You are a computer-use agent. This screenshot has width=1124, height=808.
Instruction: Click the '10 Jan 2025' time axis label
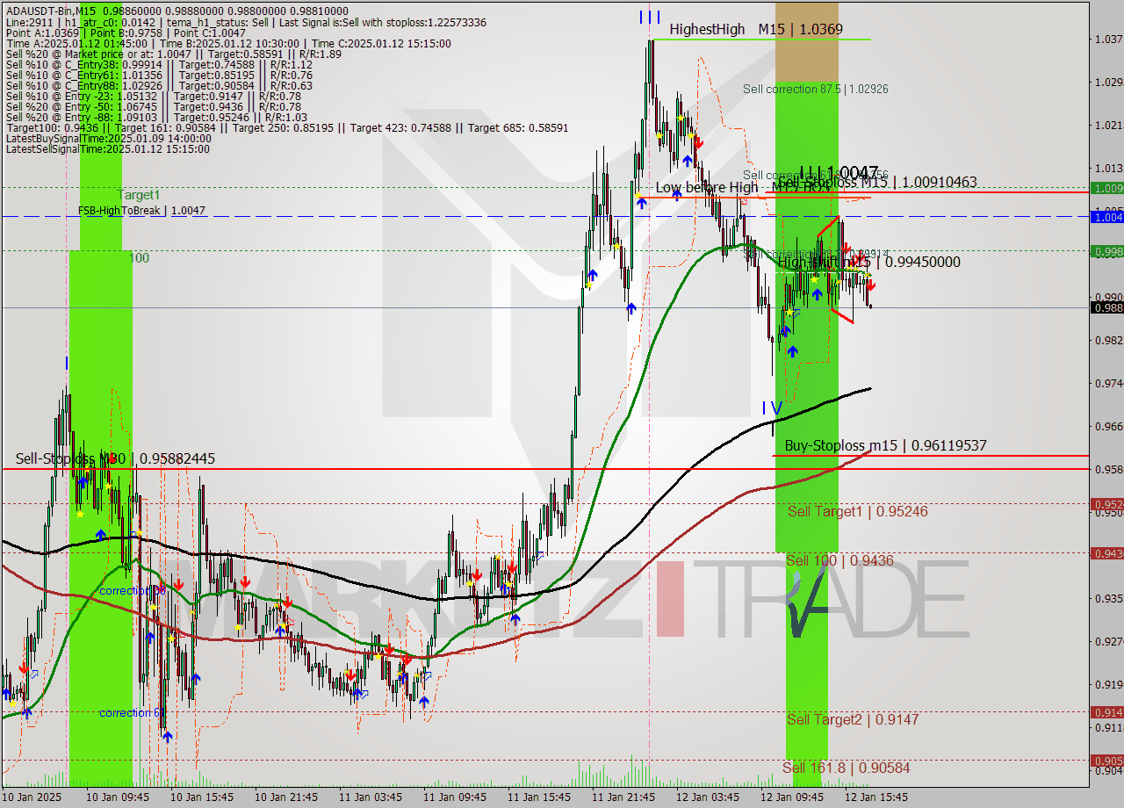(32, 797)
